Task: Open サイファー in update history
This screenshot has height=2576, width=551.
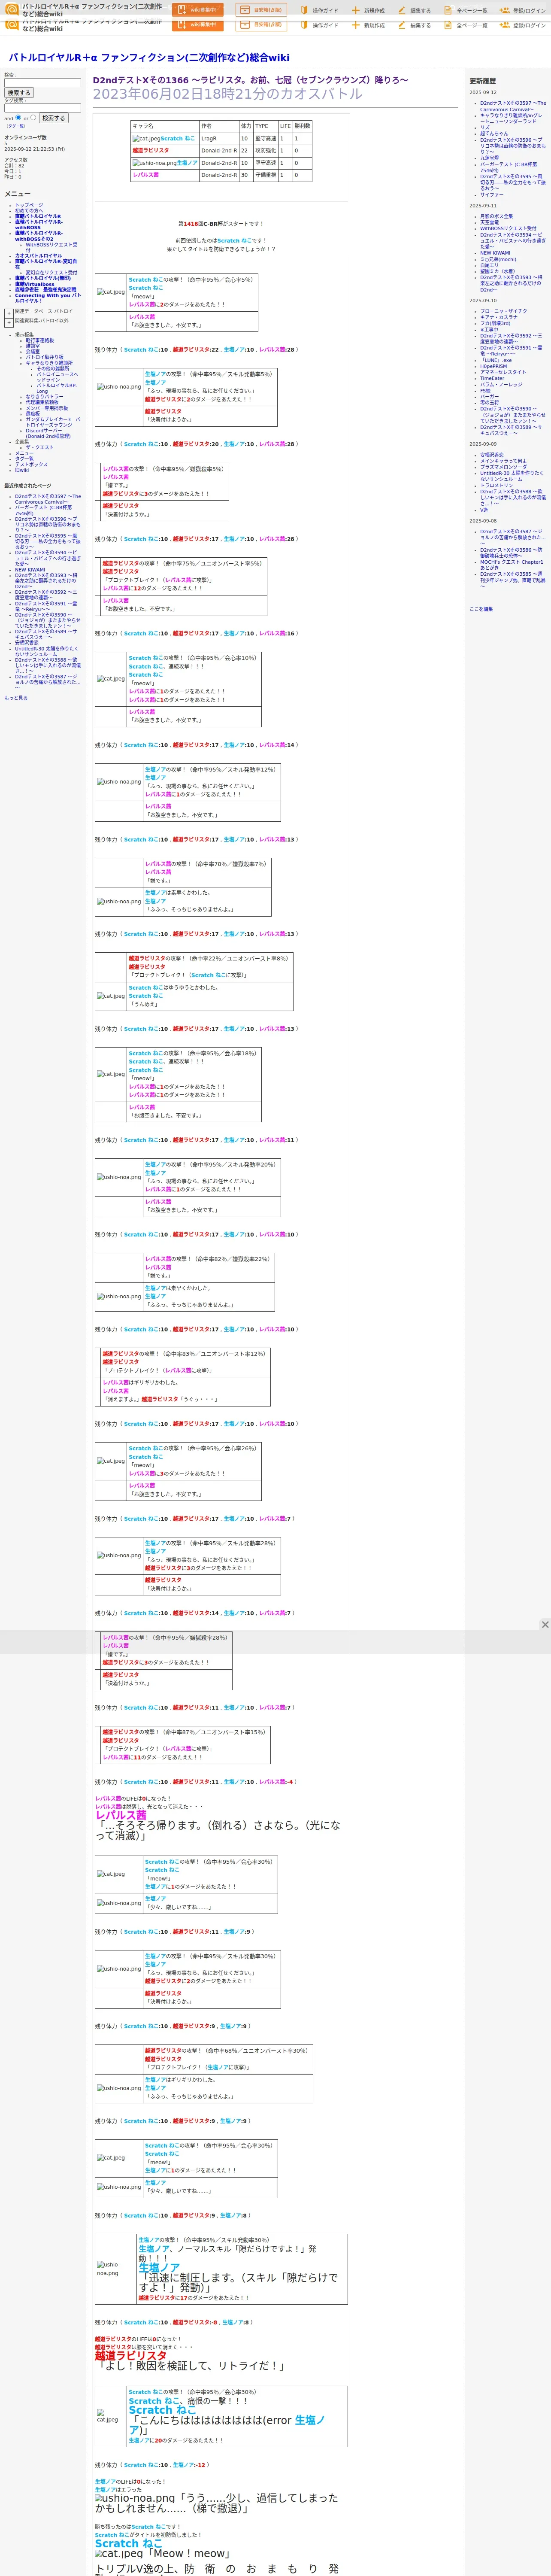Action: pyautogui.click(x=492, y=195)
